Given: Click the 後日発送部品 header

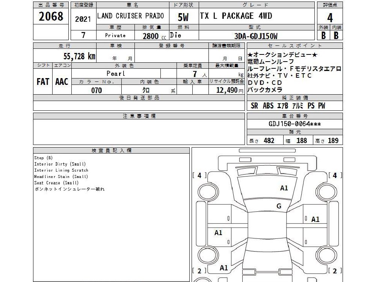Looking at the screenshot, I should click(139, 98).
